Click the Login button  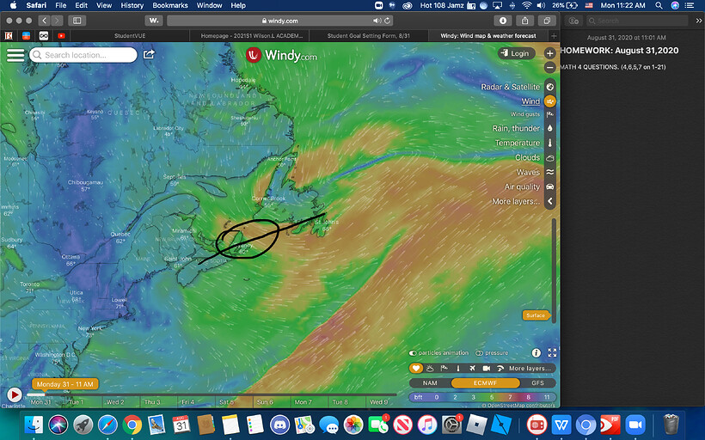click(x=516, y=53)
